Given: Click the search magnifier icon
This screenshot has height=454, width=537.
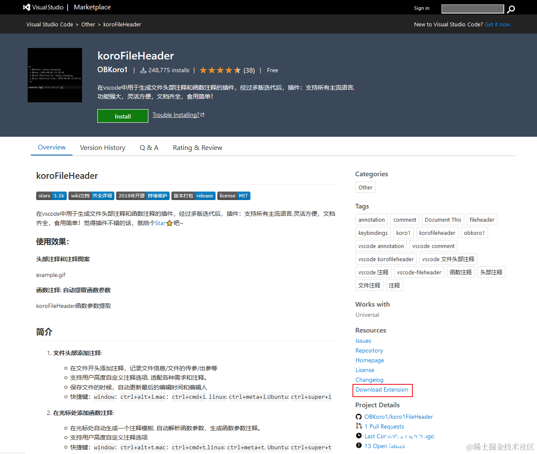Looking at the screenshot, I should 511,9.
